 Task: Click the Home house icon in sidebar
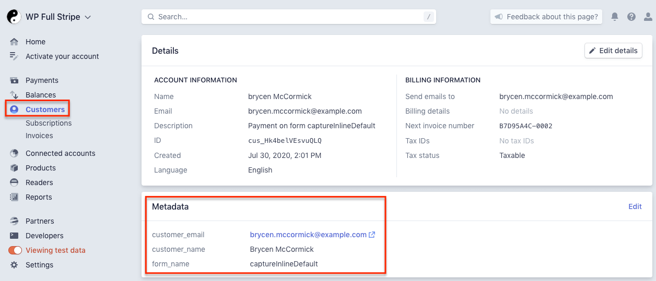[14, 42]
